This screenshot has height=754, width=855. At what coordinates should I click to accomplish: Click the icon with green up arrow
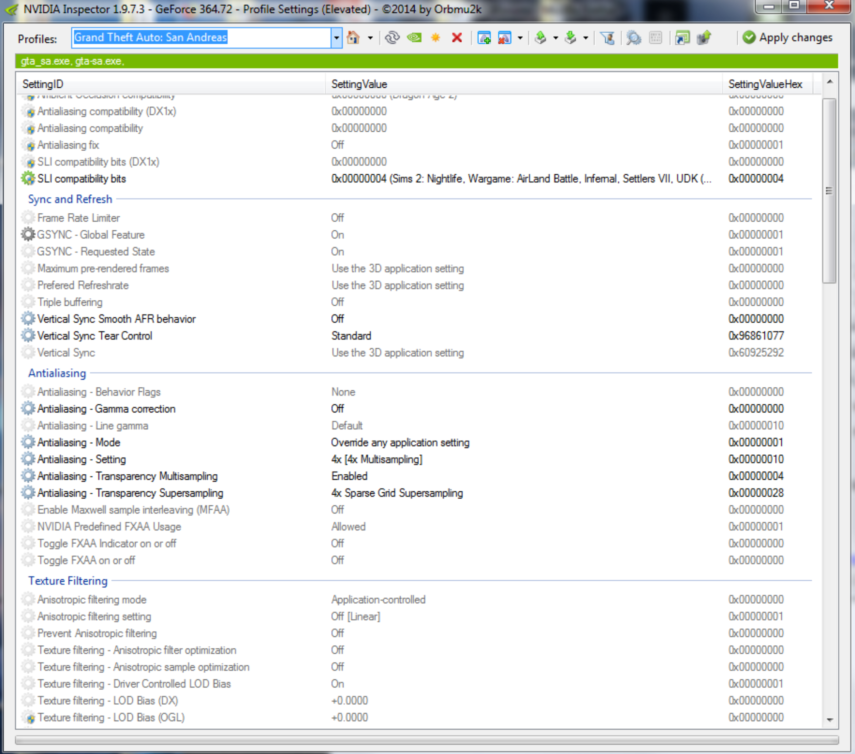[704, 38]
